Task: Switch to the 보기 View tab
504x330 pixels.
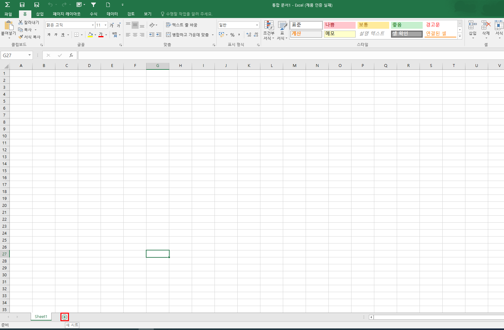Action: coord(148,14)
